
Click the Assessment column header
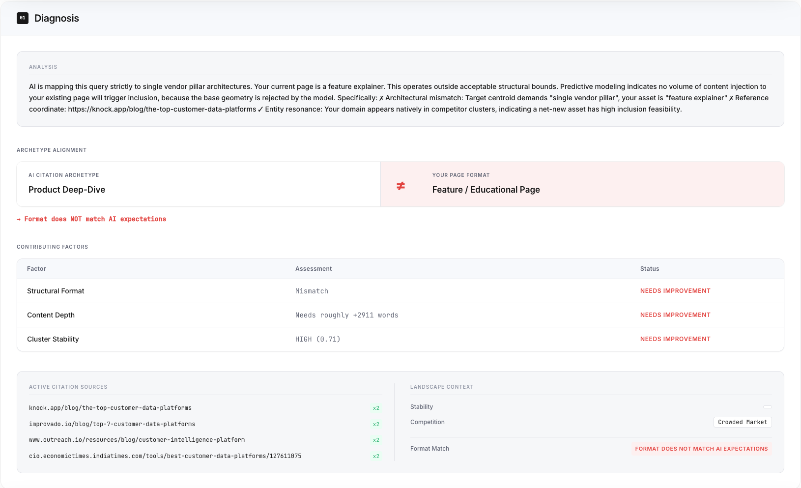(314, 269)
